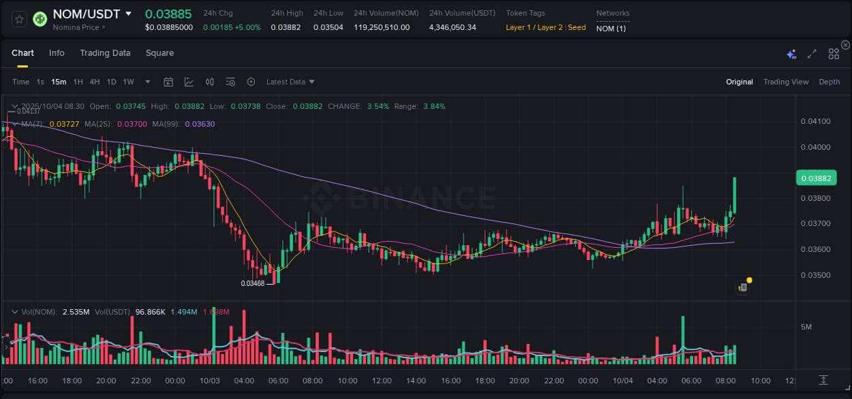Screen dimensions: 852x399
Task: Open the widgets grid icon near top right
Action: tap(834, 53)
